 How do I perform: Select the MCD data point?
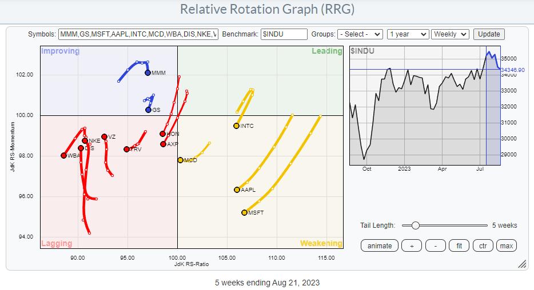tap(180, 160)
